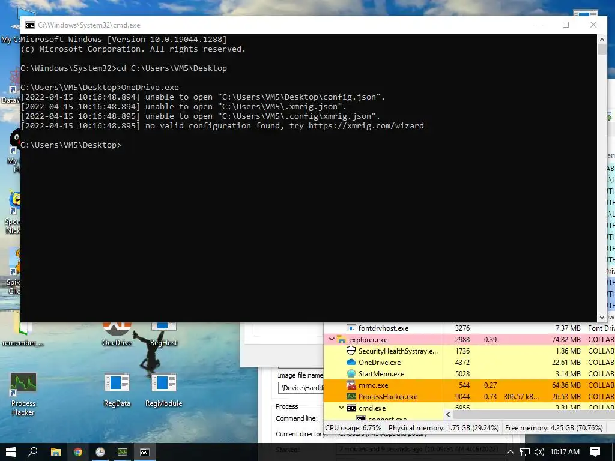Click the ProcessHacker.exe row icon
Viewport: 615px width, 461px height.
pos(351,396)
